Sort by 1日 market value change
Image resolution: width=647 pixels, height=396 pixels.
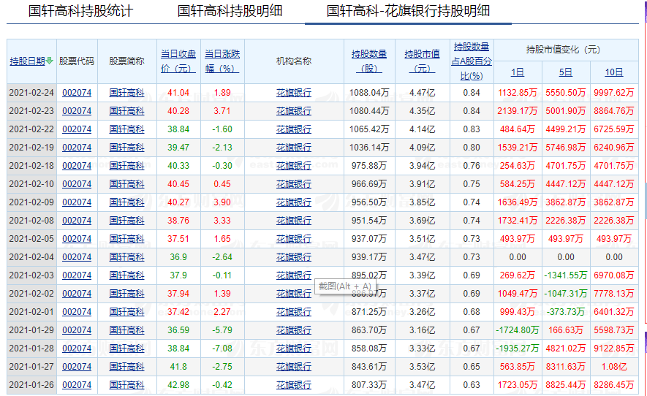pos(518,72)
